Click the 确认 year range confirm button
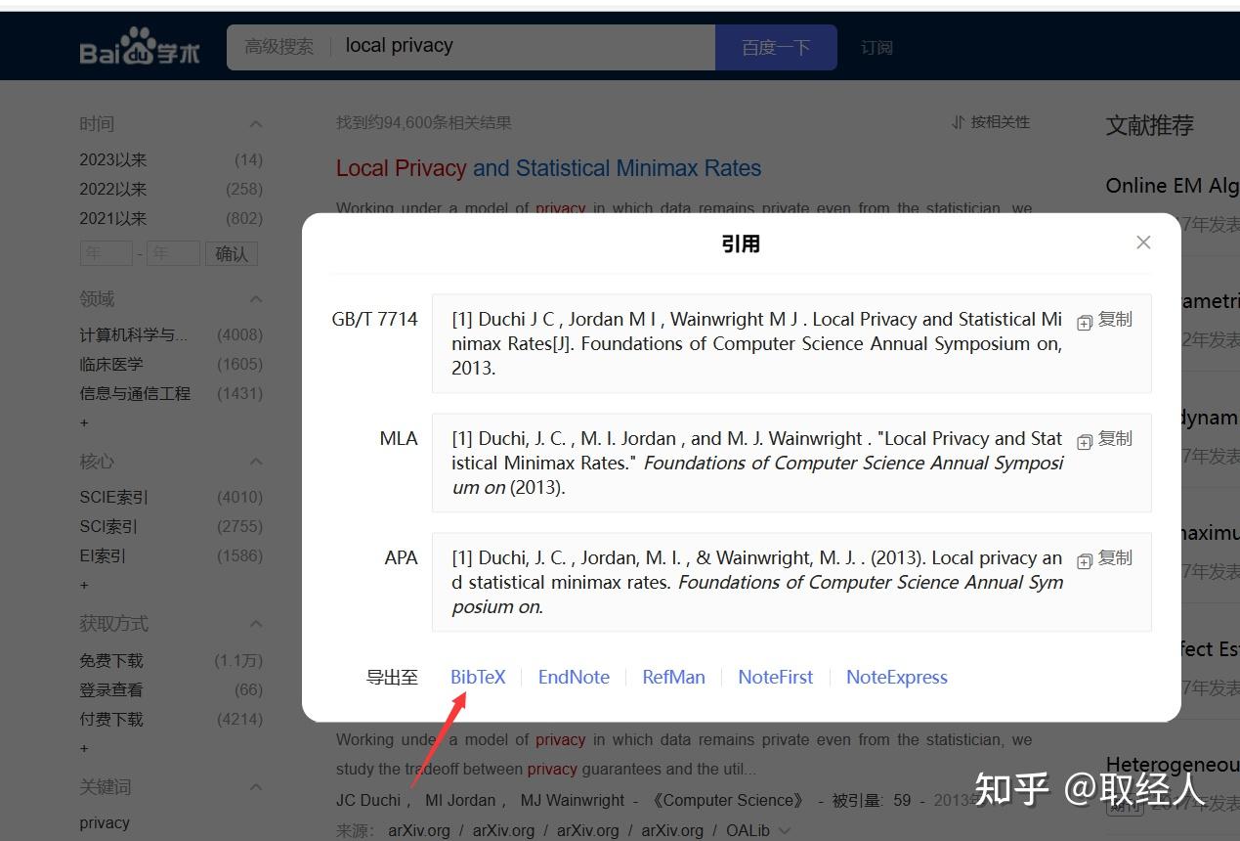 click(x=231, y=253)
